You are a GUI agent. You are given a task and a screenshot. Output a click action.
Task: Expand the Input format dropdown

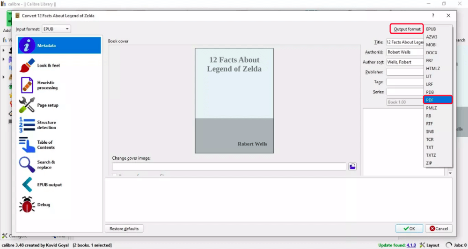pyautogui.click(x=56, y=29)
